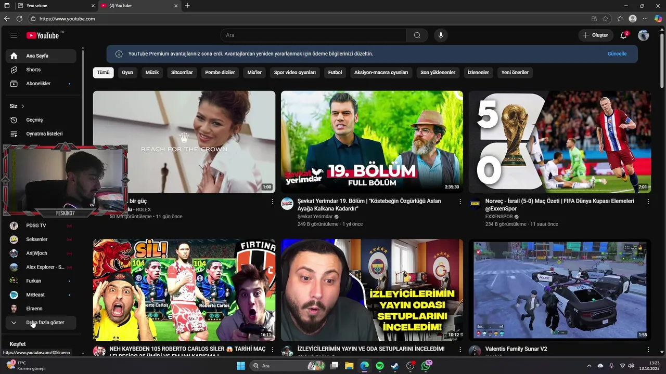
Task: Open Şevkat Yerimdar 19. Bölüm video title
Action: coord(369,205)
